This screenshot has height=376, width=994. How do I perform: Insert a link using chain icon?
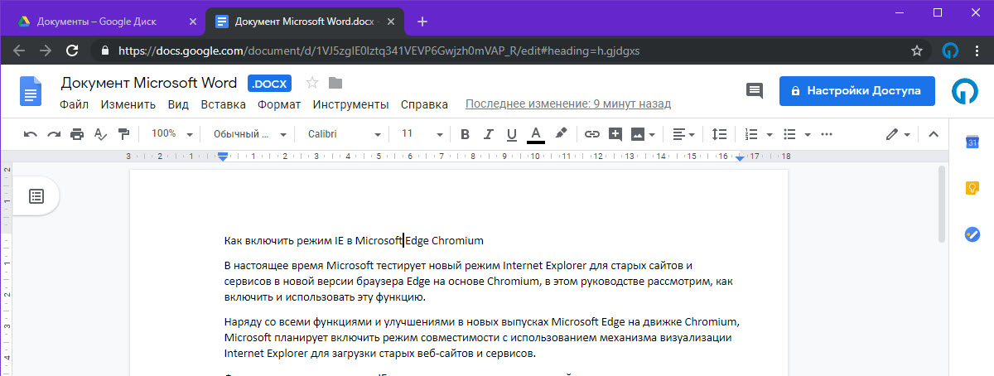pos(591,133)
